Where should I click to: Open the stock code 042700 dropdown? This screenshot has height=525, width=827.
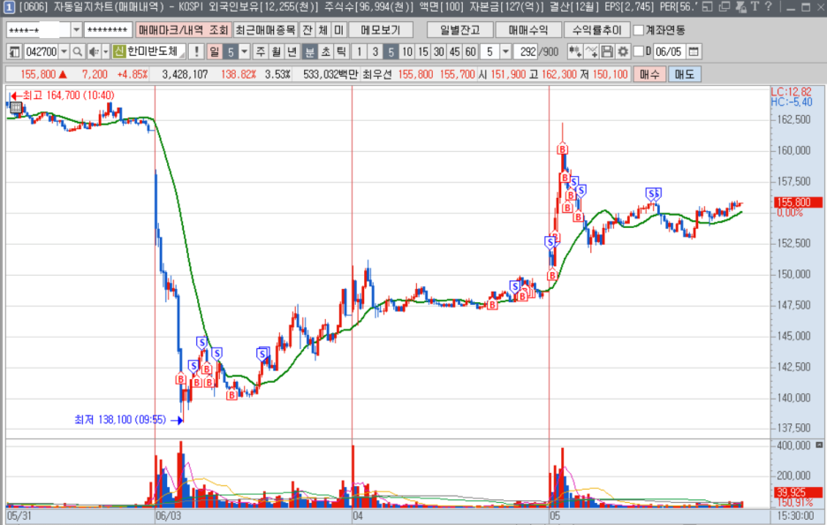pyautogui.click(x=63, y=51)
